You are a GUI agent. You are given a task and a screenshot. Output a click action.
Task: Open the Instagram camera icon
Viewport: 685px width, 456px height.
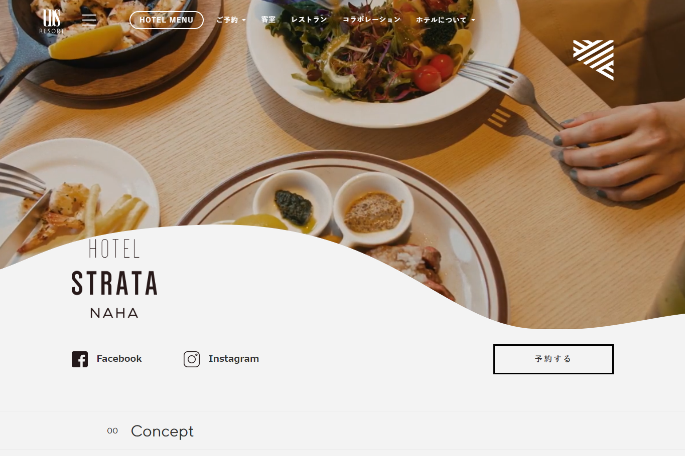click(192, 359)
